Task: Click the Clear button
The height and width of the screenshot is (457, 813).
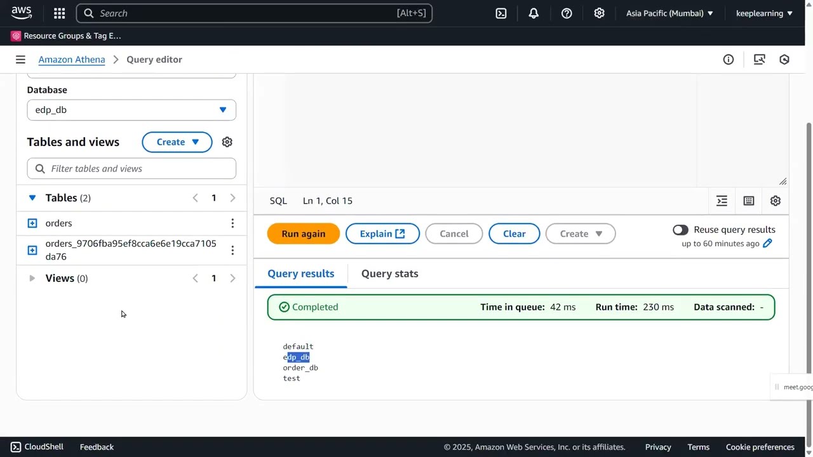Action: tap(514, 234)
